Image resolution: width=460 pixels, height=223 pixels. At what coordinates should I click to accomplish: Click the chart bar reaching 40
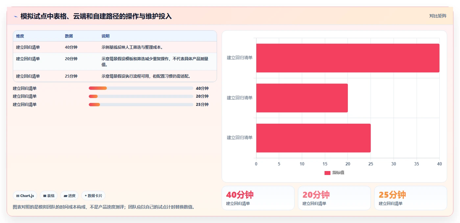348,58
